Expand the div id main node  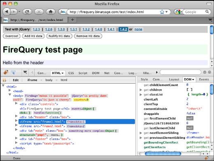(x=16, y=129)
